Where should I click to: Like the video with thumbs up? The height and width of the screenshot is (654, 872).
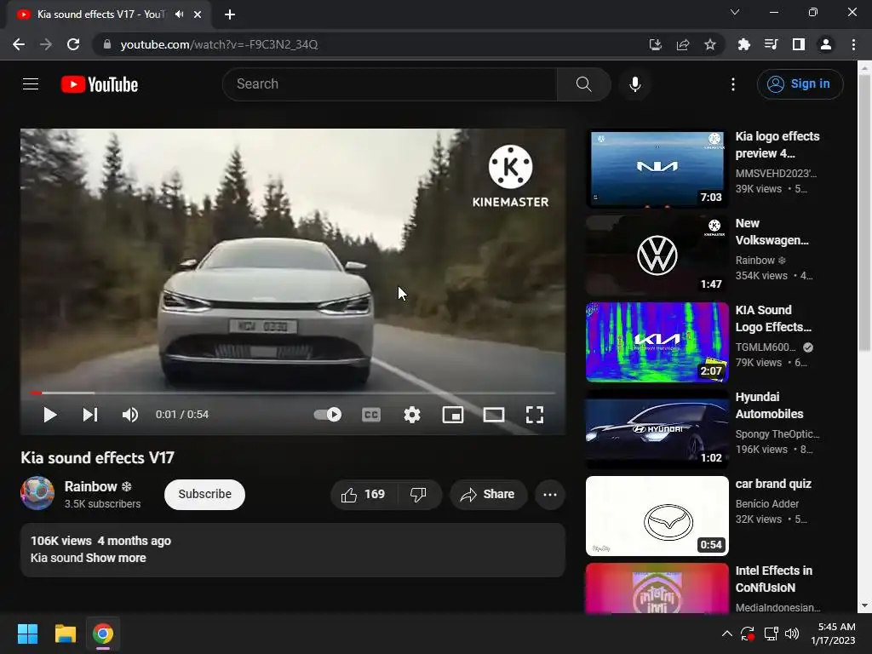(364, 495)
